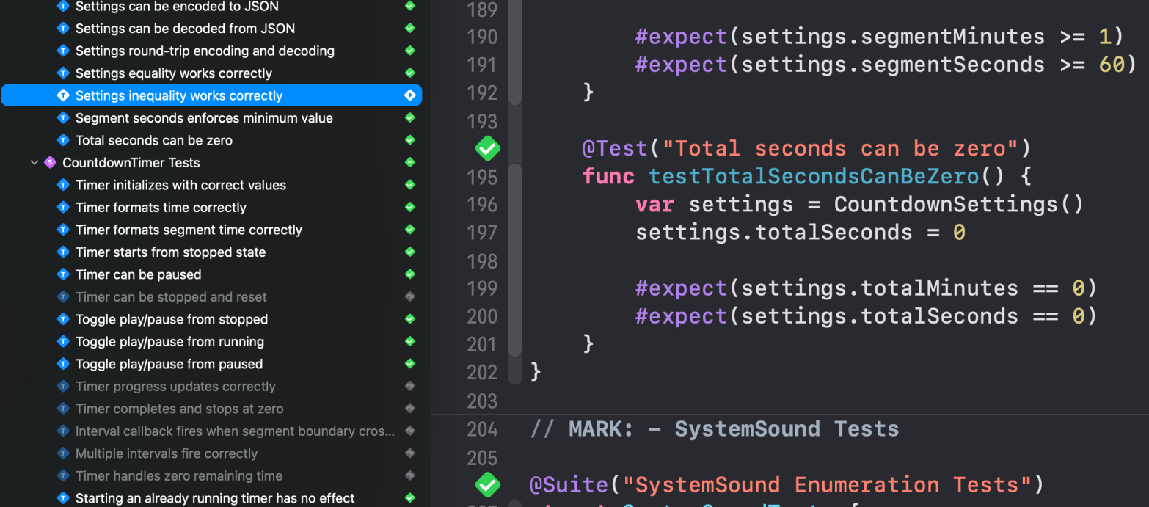Click the code folding ribbon beside line 190

[x=514, y=37]
